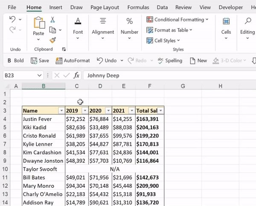The height and width of the screenshot is (206, 256).
Task: Switch to the Data tab
Action: [162, 7]
